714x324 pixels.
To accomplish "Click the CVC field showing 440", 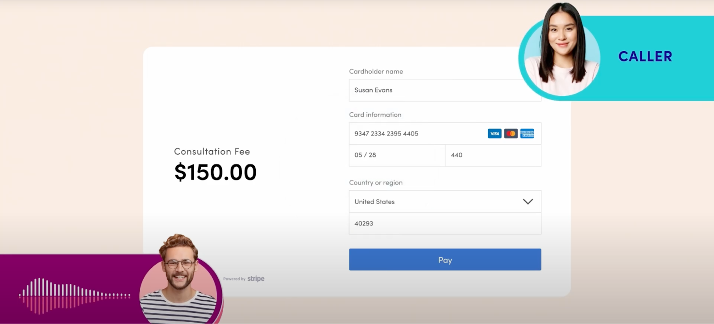I will tap(493, 155).
